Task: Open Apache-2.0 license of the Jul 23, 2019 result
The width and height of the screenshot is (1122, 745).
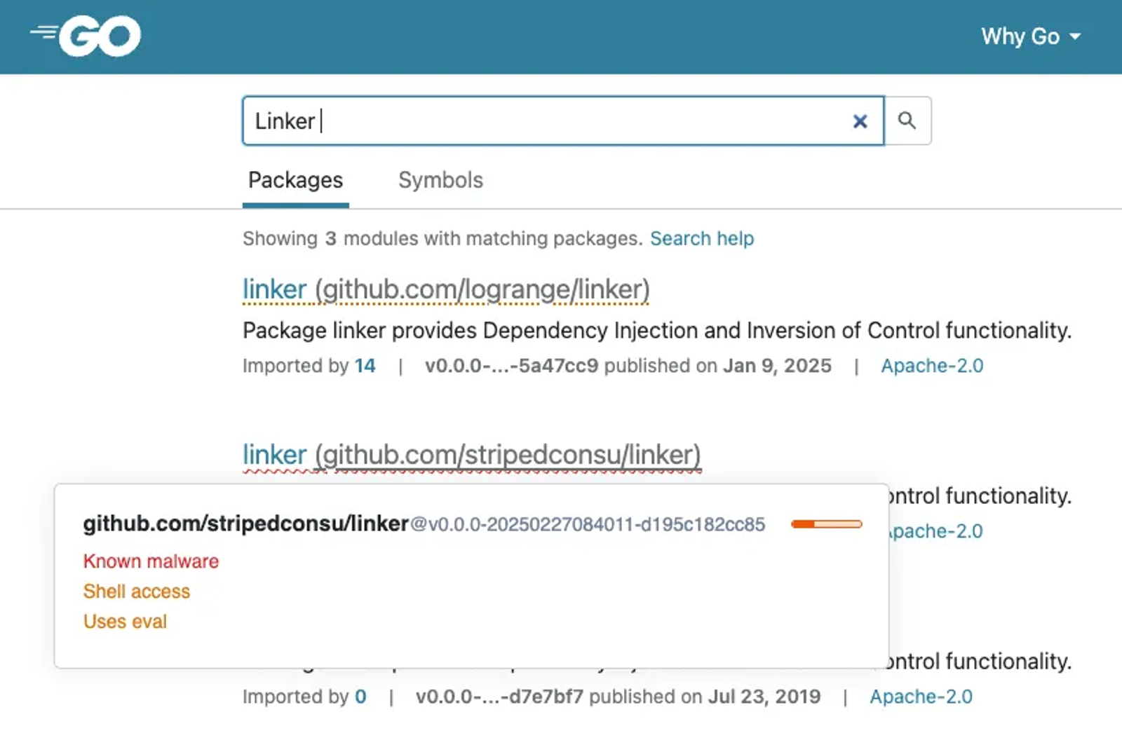Action: [x=921, y=697]
